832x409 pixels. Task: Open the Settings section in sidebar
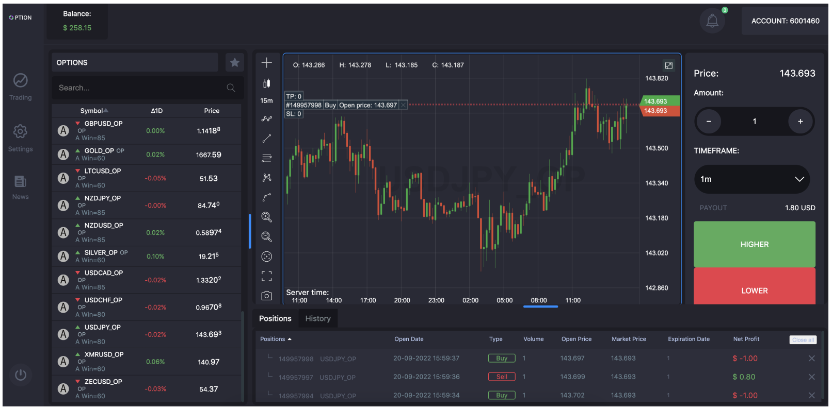coord(21,138)
